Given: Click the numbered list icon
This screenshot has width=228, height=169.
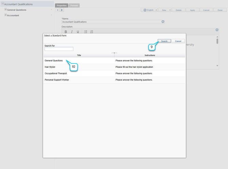Looking at the screenshot, I should coord(92,32).
